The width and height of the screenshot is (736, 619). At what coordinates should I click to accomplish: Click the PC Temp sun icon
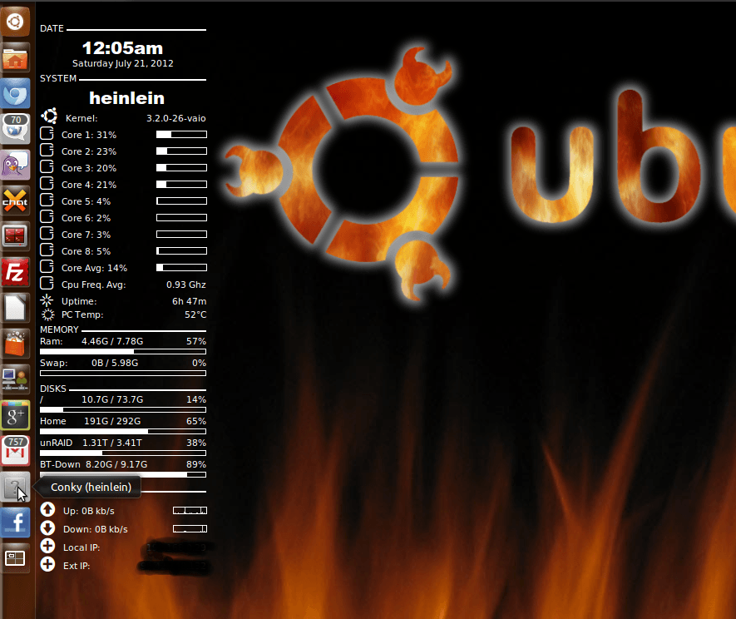tap(47, 314)
